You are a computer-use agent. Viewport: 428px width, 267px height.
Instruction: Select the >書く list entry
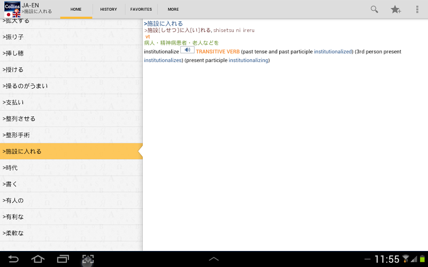pyautogui.click(x=71, y=184)
